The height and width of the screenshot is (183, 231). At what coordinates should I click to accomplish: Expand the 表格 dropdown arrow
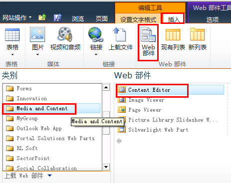12,55
